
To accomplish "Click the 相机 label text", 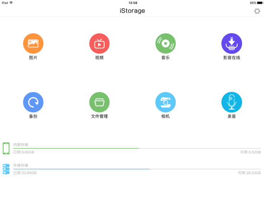I will coord(166,116).
